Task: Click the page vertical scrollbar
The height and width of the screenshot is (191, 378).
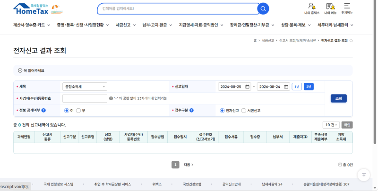Action: click(x=375, y=72)
